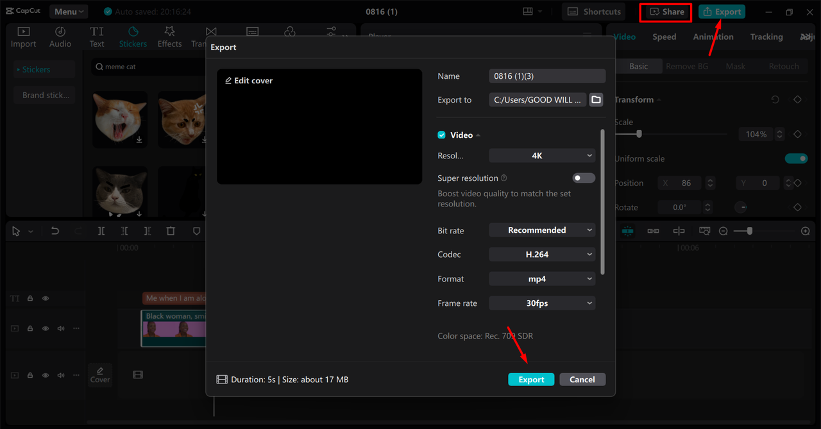Hide the text track with eye icon
Screen dimensions: 821x429
pos(46,298)
